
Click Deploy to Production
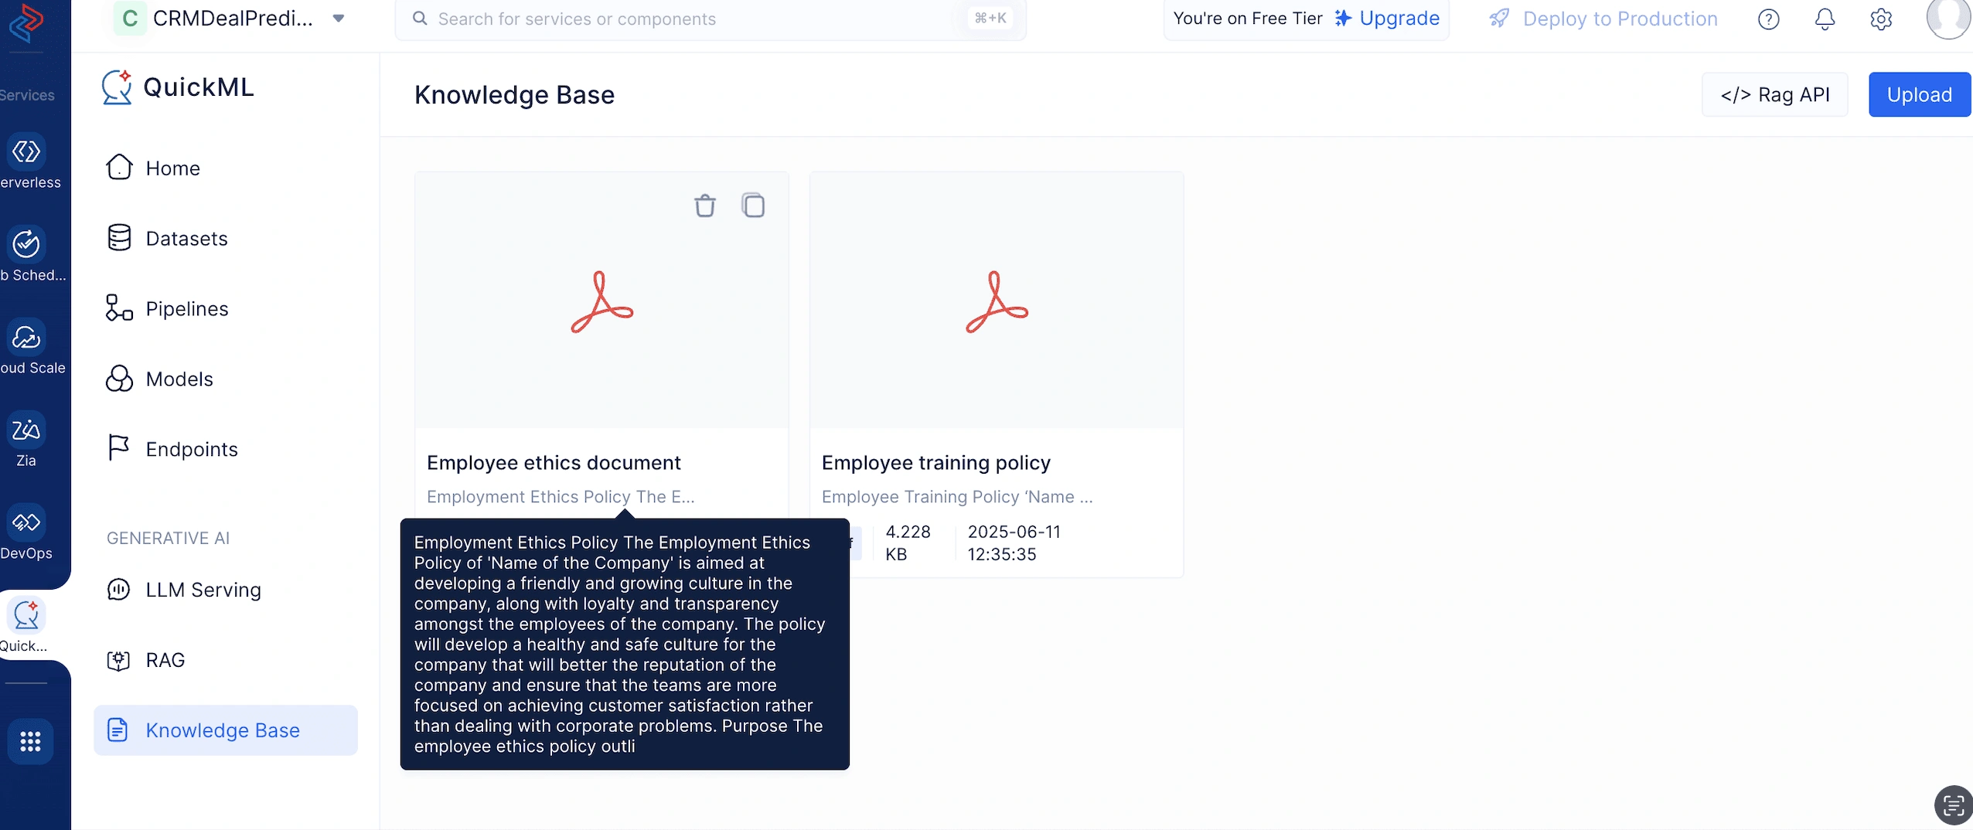(1603, 19)
